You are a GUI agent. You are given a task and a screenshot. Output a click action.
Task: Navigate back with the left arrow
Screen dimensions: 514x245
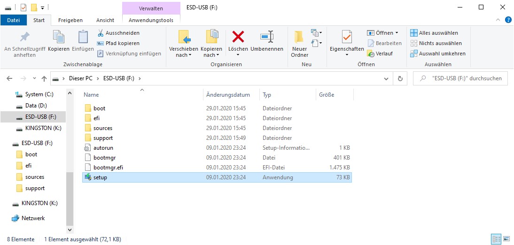point(9,78)
